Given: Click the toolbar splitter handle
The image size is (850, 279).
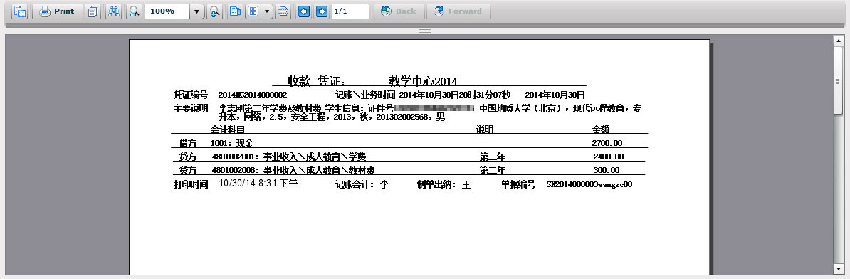Looking at the screenshot, I should click(x=425, y=31).
